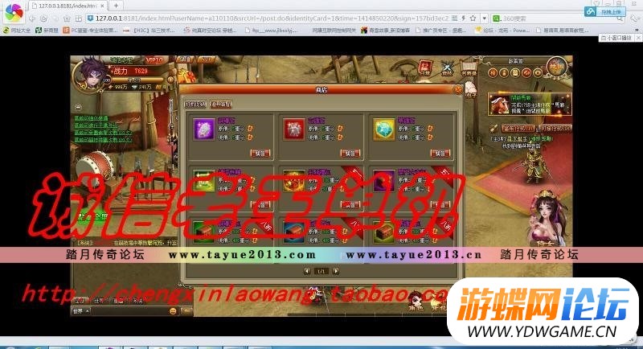Click the VIP10 badge

[x=154, y=60]
